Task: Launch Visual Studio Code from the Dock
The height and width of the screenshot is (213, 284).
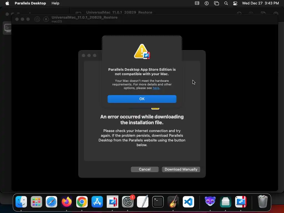Action: pyautogui.click(x=188, y=202)
